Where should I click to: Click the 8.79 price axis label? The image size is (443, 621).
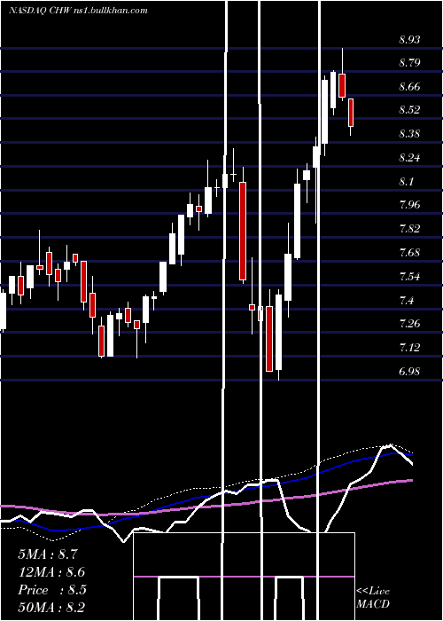coord(409,63)
